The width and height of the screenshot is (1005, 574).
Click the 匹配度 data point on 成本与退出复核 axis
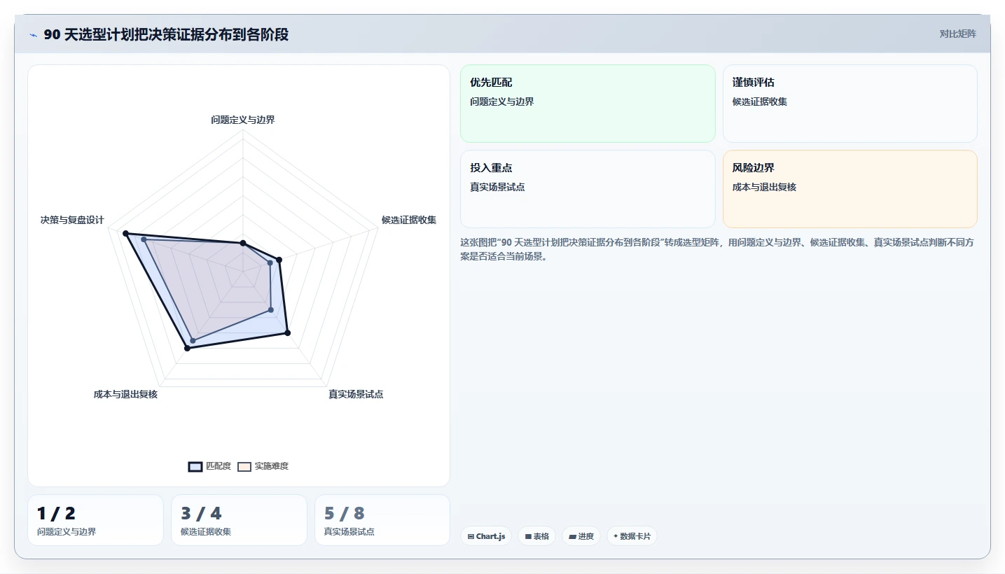(x=187, y=348)
